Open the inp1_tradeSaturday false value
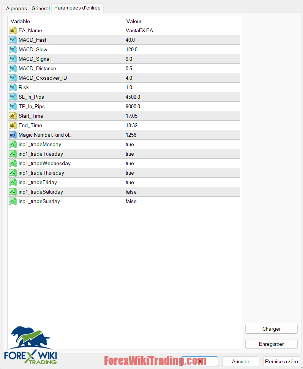Viewport: 303px width, 369px height. (182, 192)
